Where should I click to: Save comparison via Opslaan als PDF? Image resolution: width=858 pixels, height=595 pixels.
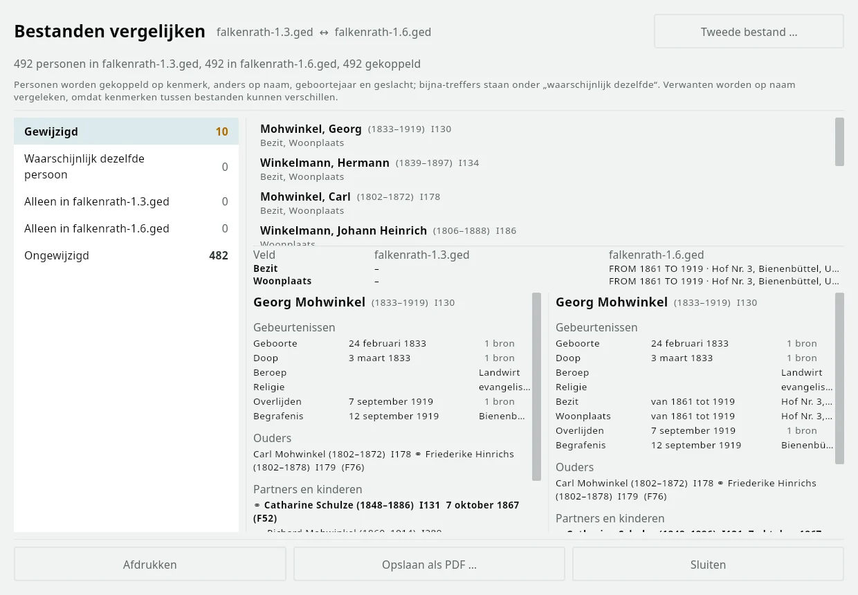click(x=429, y=565)
